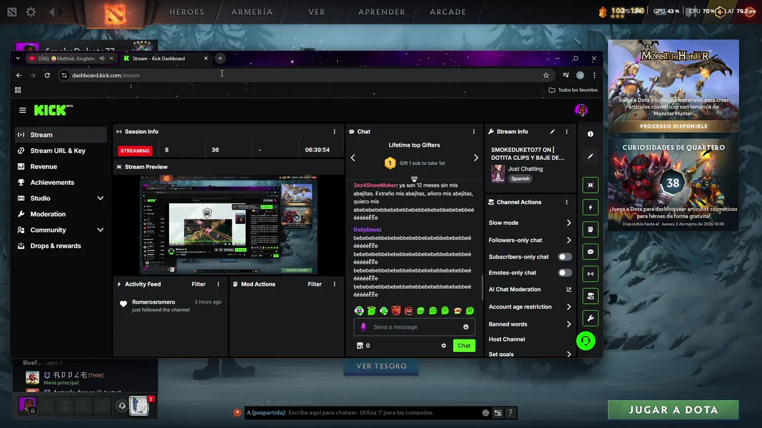Reload the Kick dashboard page
This screenshot has width=762, height=428.
click(47, 75)
